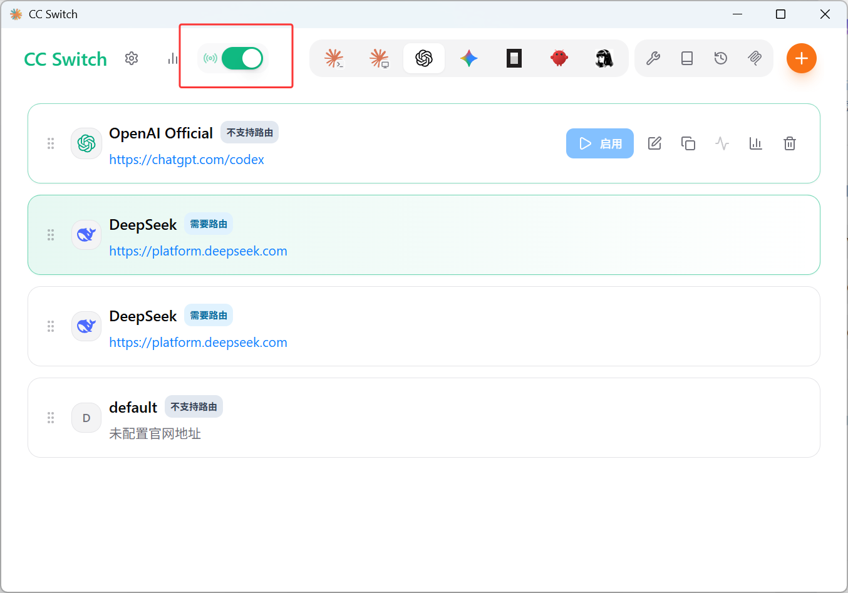Viewport: 848px width, 593px height.
Task: Click the whale logo on the highlighted DeepSeek card
Action: [86, 235]
